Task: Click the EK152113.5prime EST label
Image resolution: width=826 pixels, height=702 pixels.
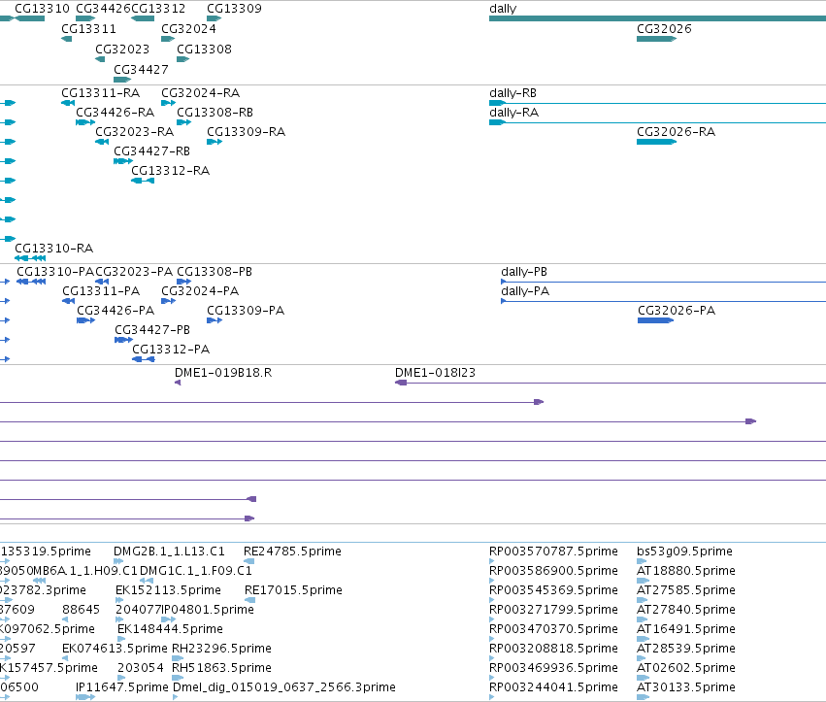Action: tap(168, 590)
